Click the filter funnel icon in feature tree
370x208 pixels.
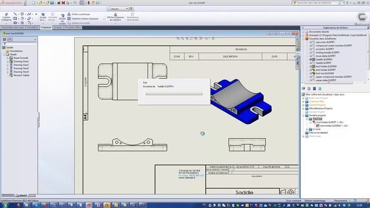click(4, 44)
